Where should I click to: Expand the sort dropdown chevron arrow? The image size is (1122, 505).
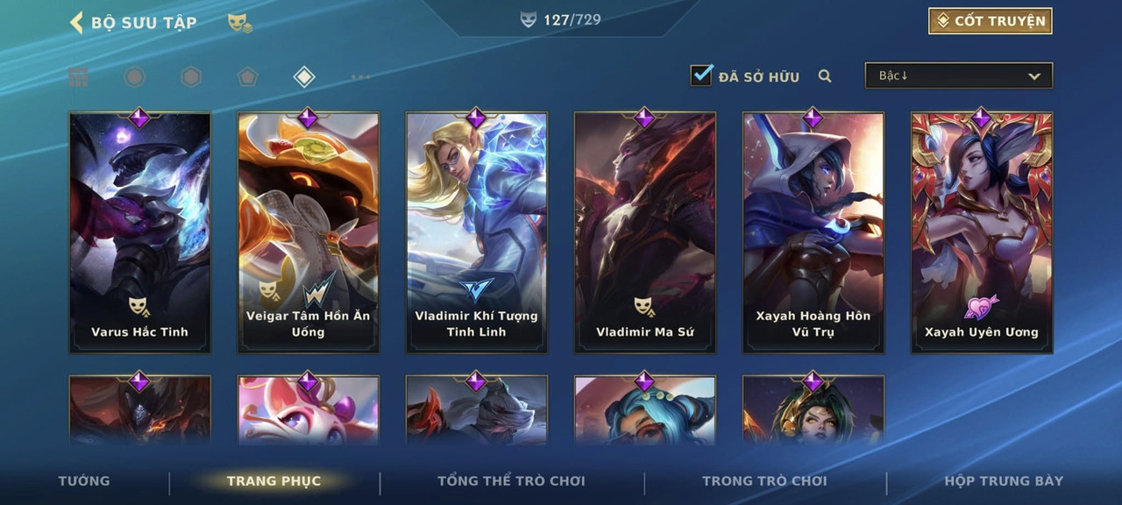[x=1034, y=76]
